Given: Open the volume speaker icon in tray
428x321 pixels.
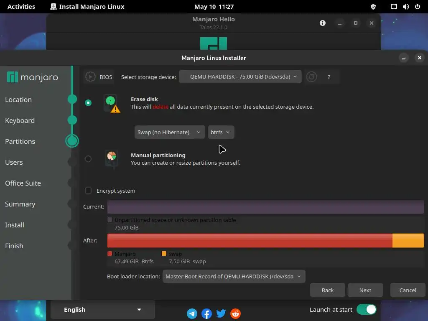Looking at the screenshot, I should click(405, 7).
